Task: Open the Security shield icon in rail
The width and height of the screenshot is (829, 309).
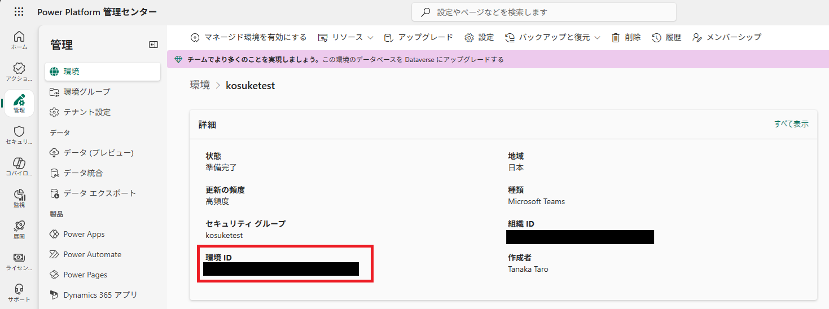Action: pos(19,135)
